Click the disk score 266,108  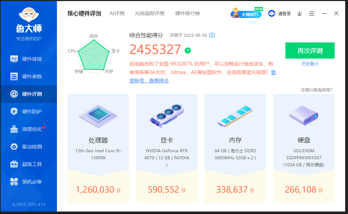pos(304,190)
